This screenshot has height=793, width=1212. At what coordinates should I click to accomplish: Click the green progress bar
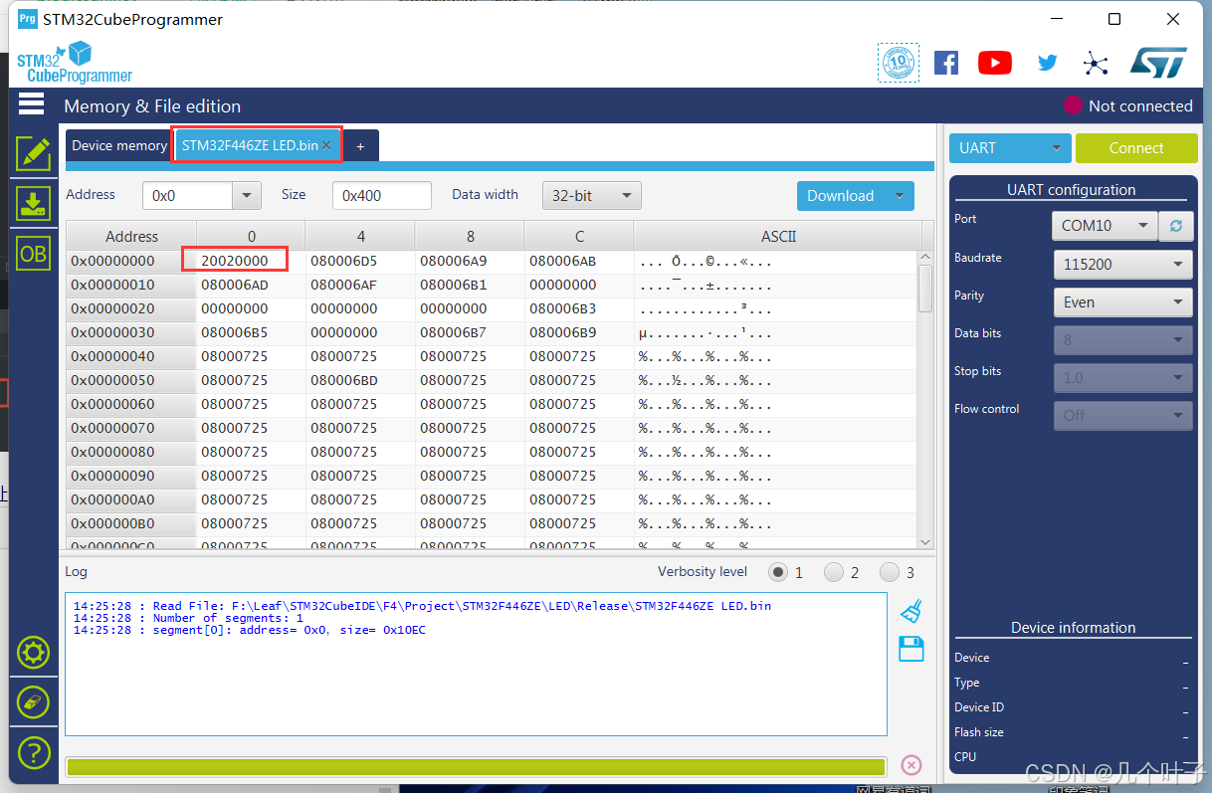(x=475, y=766)
